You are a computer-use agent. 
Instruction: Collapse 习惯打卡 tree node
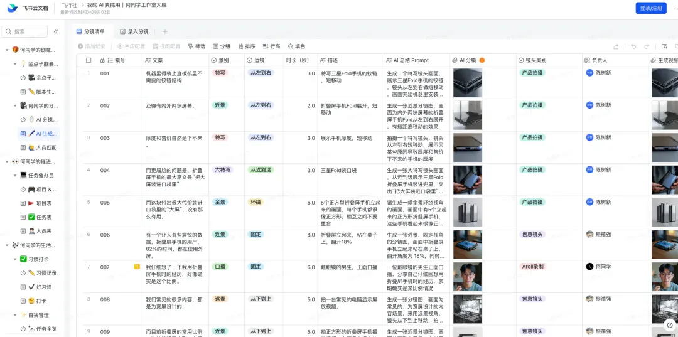coord(15,259)
